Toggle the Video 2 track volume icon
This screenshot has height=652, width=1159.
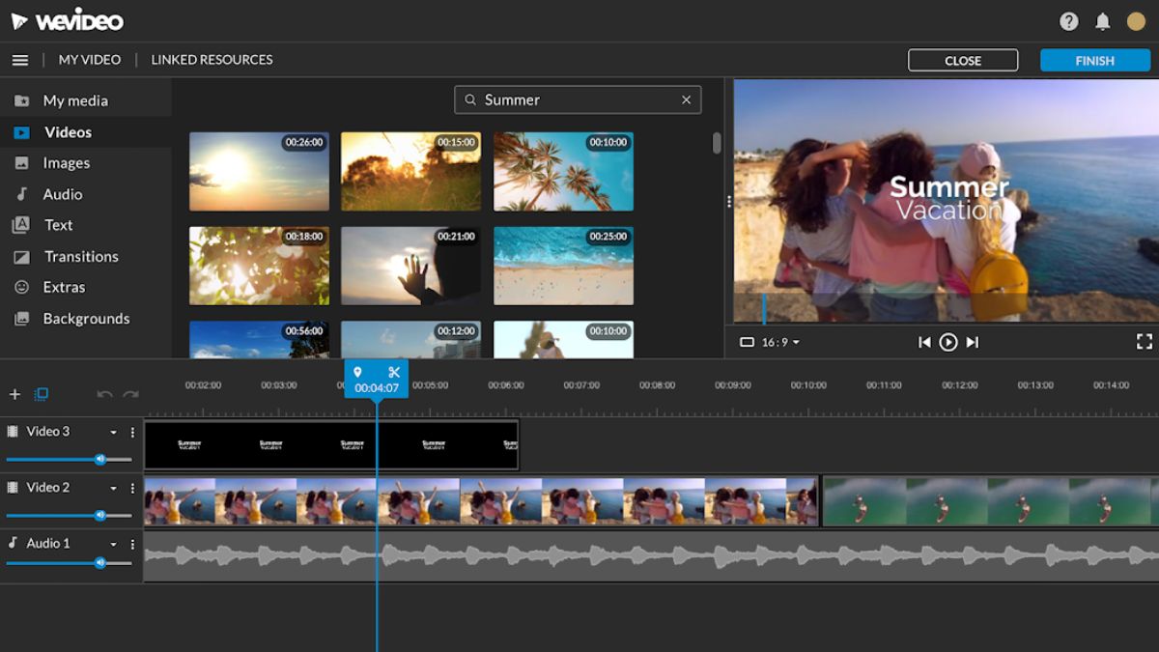coord(100,515)
